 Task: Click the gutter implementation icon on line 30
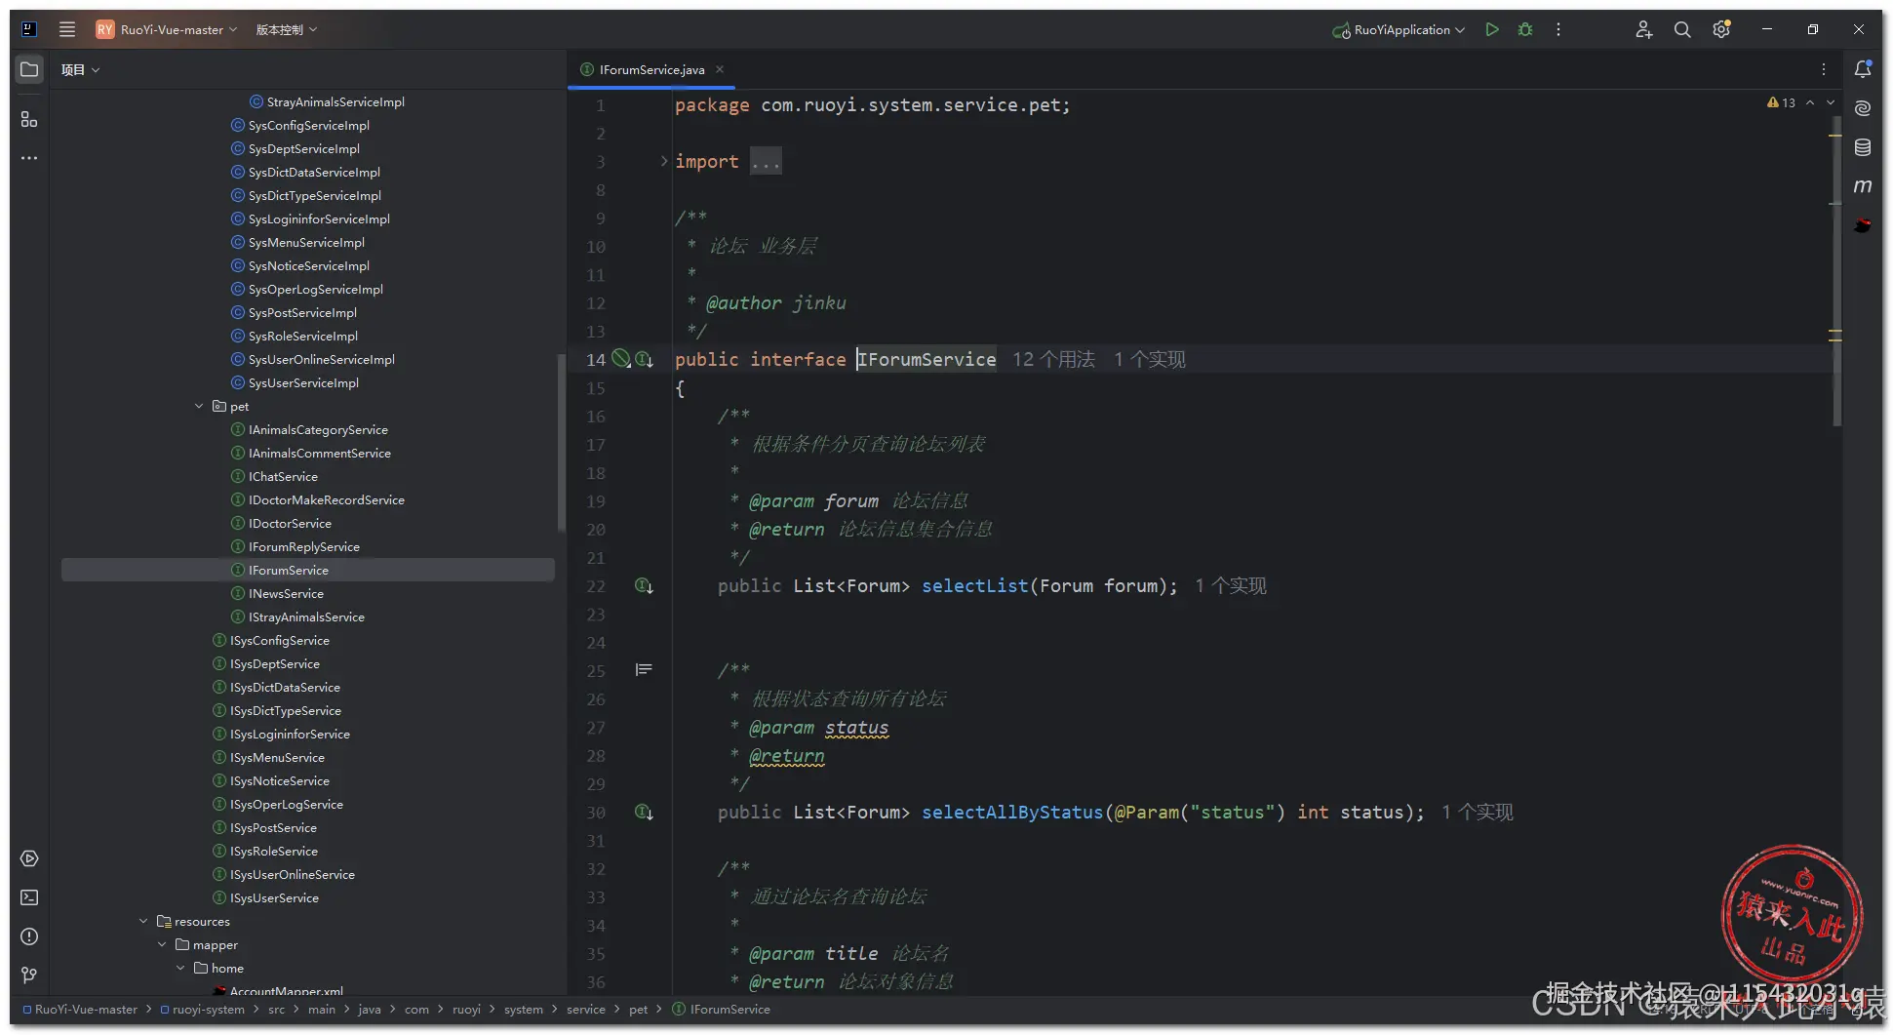tap(645, 813)
